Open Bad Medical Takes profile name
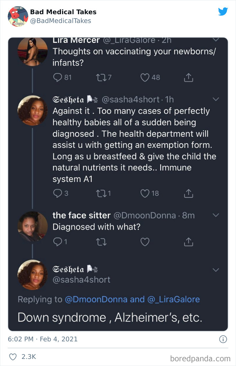This screenshot has width=236, height=366. pyautogui.click(x=63, y=11)
